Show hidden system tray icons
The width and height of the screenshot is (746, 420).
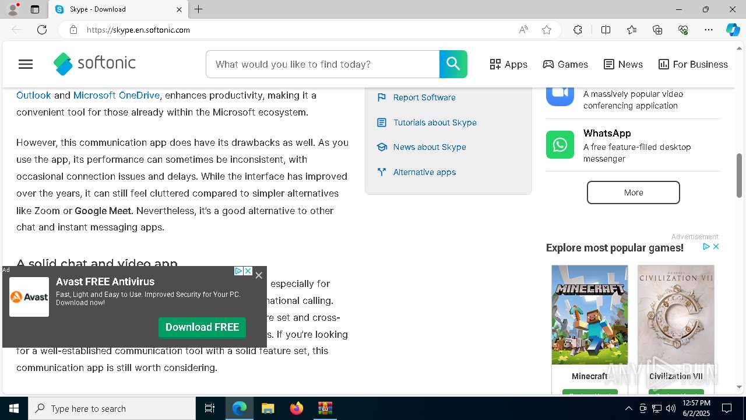(x=629, y=408)
